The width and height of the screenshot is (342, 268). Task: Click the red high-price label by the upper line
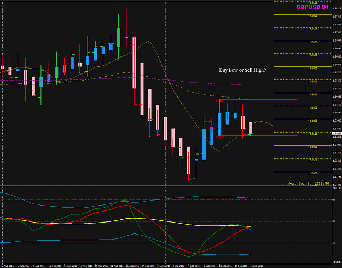click(219, 101)
